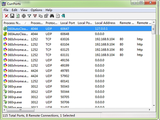Viewport: 160px width, 120px height.
Task: Select 360rp.exe row with port 50706
Action: pos(77,102)
